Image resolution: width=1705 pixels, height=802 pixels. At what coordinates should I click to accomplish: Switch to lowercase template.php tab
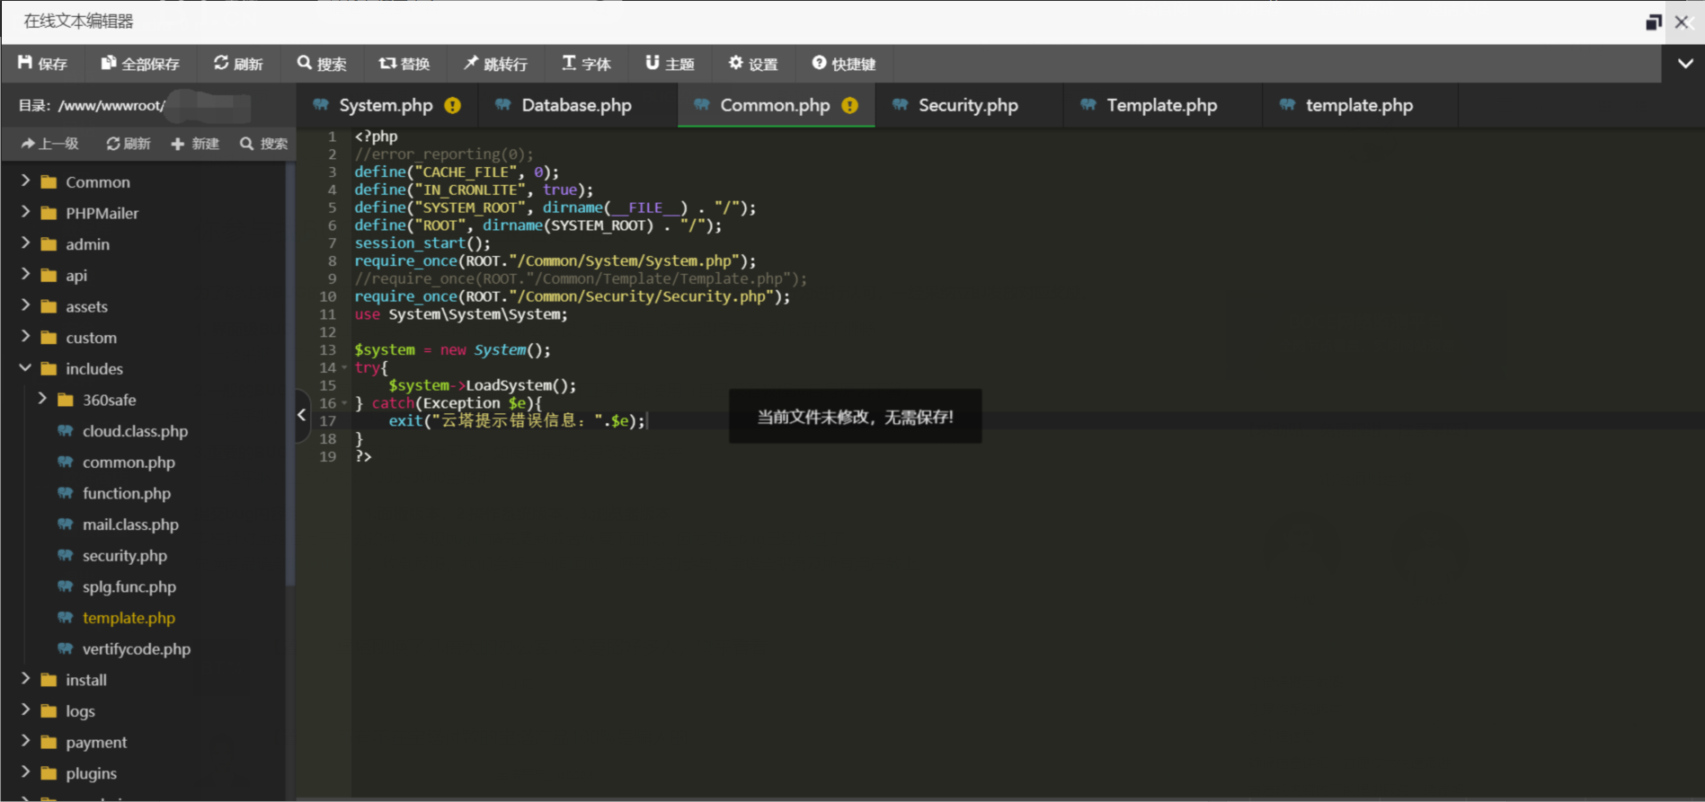coord(1359,105)
